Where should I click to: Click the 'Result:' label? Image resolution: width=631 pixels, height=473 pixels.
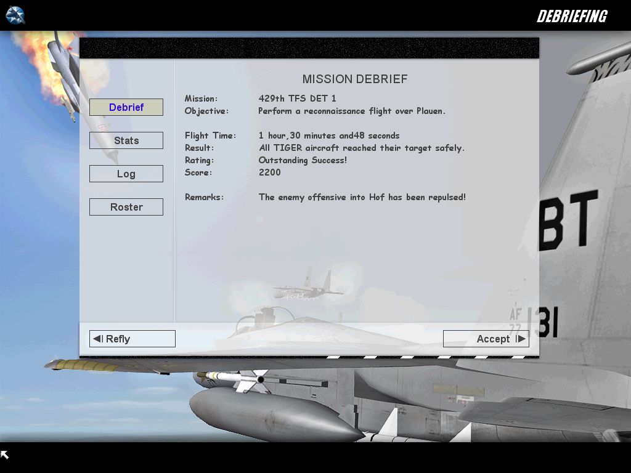pos(200,148)
